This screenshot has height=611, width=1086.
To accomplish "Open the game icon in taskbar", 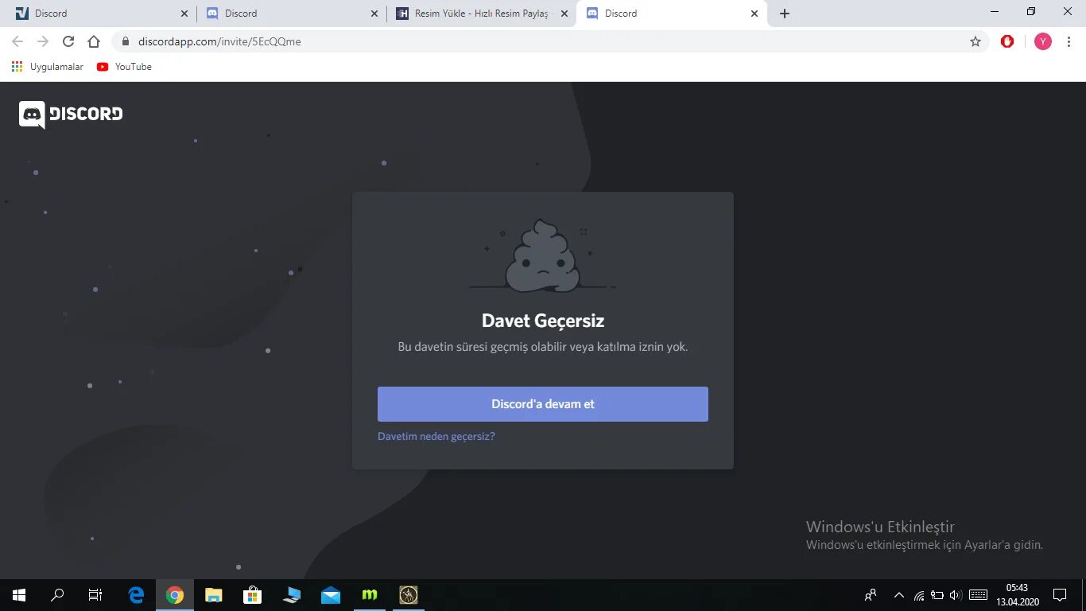I will click(409, 595).
